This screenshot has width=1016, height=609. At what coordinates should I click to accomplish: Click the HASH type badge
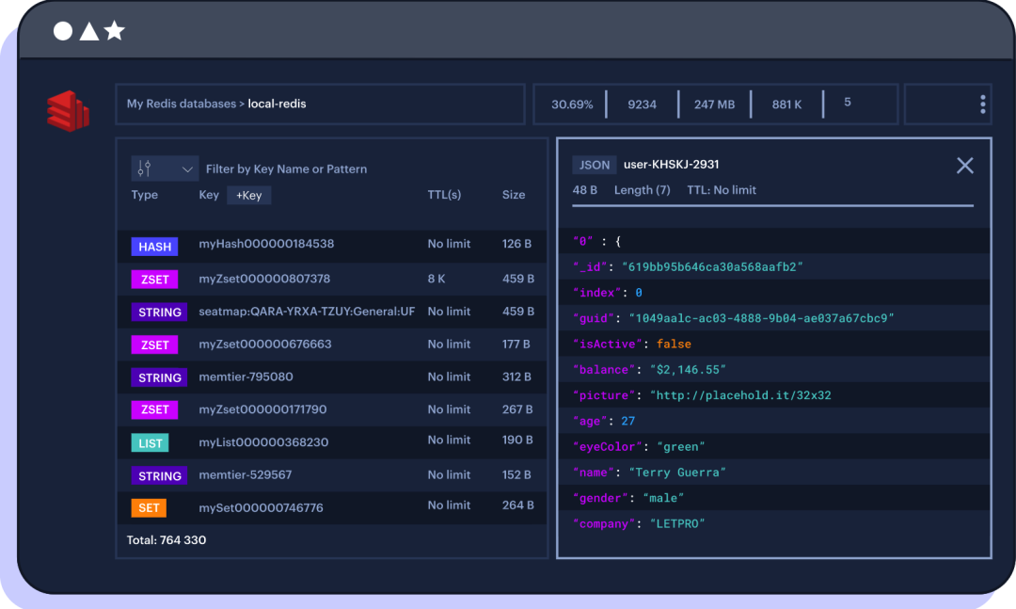pyautogui.click(x=154, y=247)
